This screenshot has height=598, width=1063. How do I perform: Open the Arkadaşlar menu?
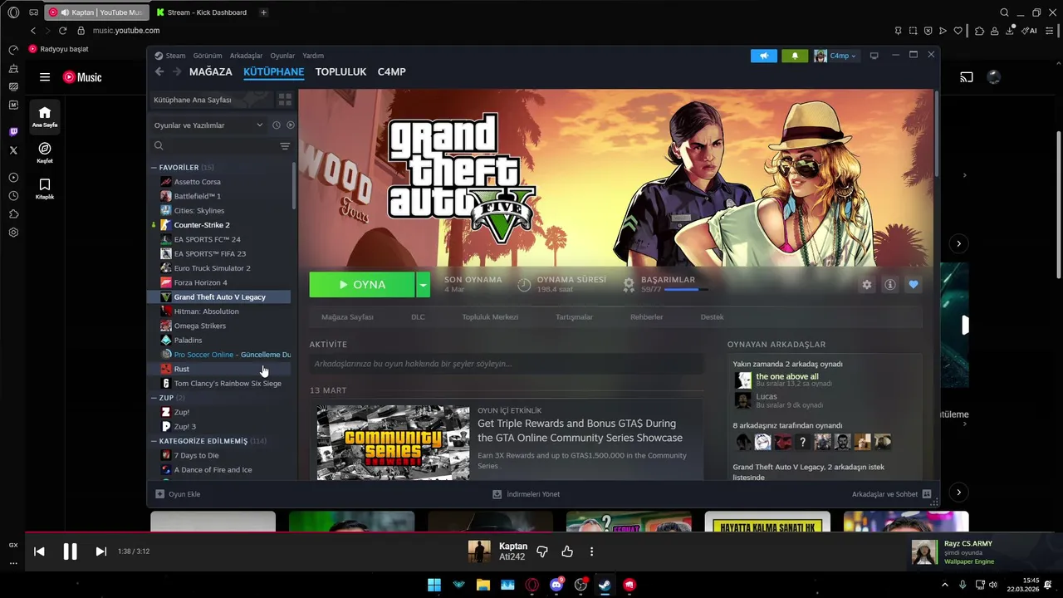(x=246, y=56)
